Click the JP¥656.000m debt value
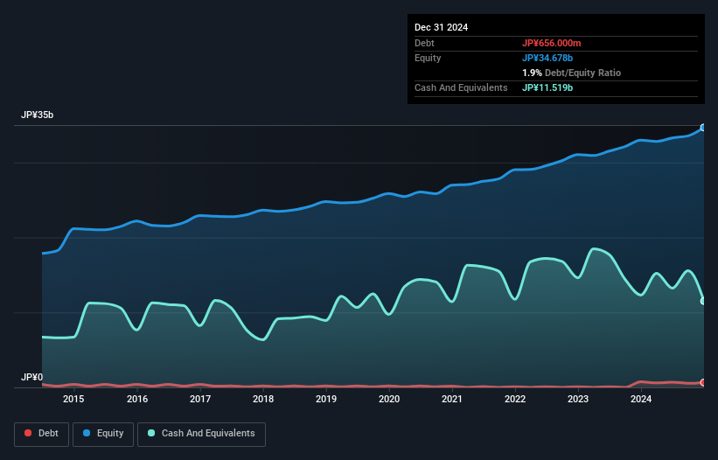 point(551,43)
